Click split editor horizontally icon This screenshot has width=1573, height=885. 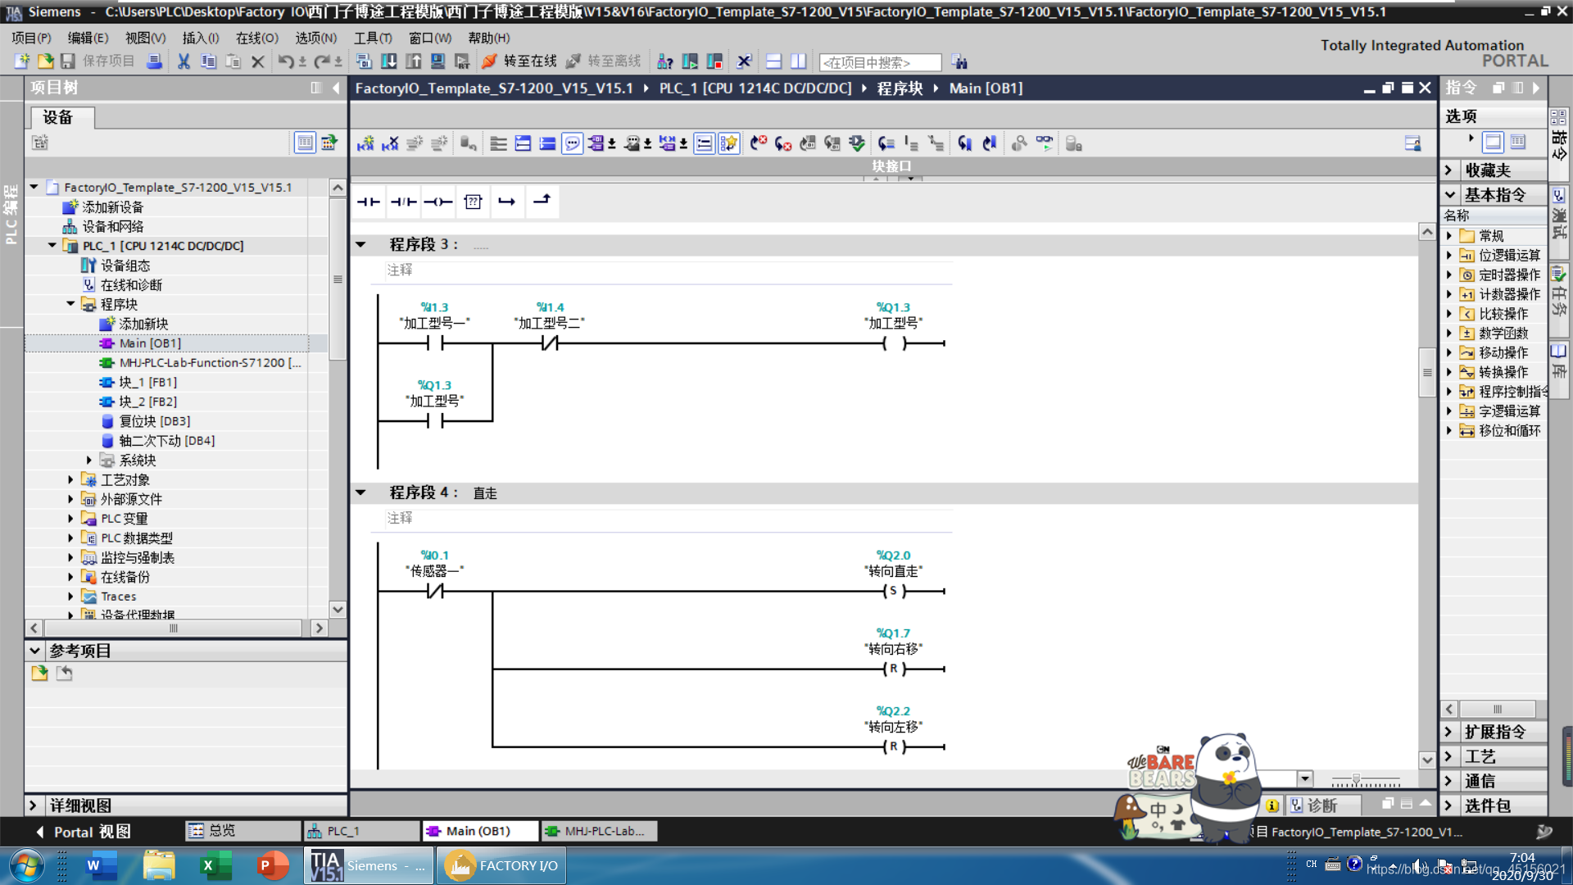pyautogui.click(x=774, y=61)
